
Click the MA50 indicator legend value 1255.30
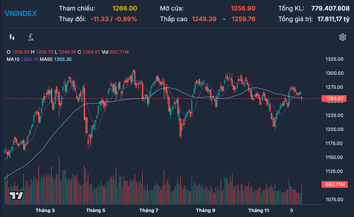pos(63,59)
